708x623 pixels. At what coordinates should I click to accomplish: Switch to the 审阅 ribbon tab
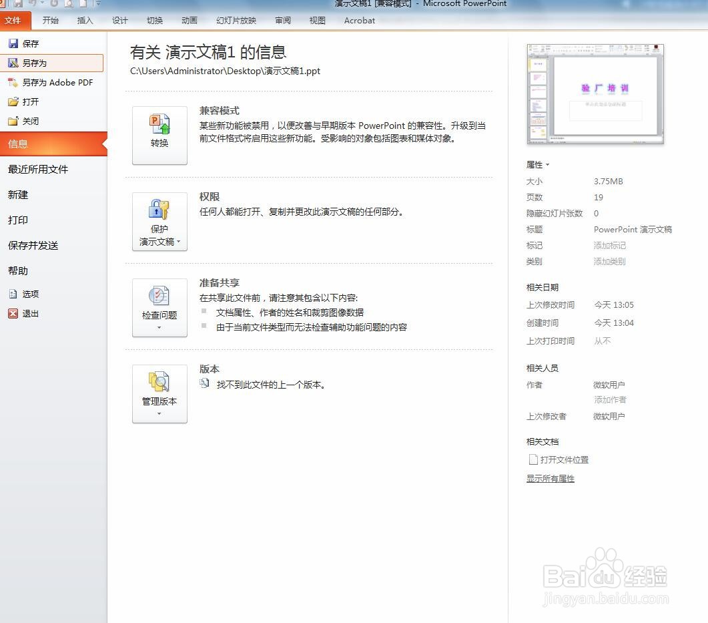282,20
